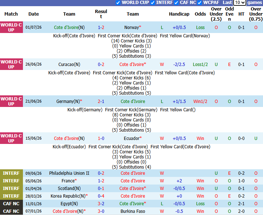Uncheck the INTERF filter checkbox
The image size is (263, 215).
click(153, 3)
